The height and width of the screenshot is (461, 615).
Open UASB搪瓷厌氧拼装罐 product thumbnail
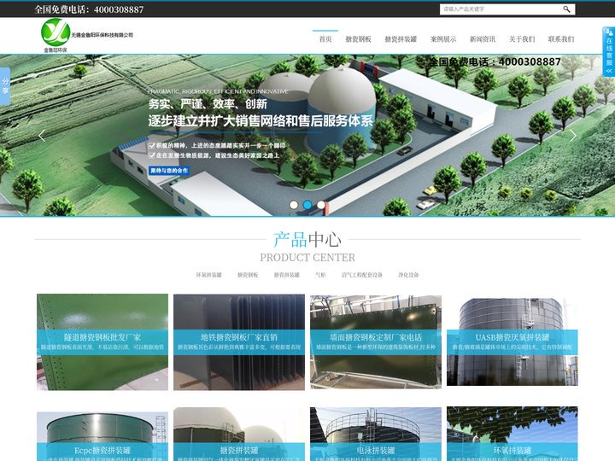512,341
